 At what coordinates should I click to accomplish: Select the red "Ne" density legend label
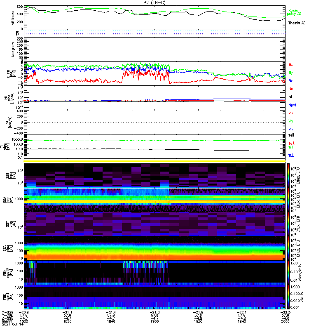[290, 89]
